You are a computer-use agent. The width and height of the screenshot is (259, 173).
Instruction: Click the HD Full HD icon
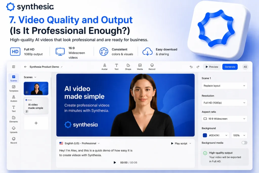15,52
